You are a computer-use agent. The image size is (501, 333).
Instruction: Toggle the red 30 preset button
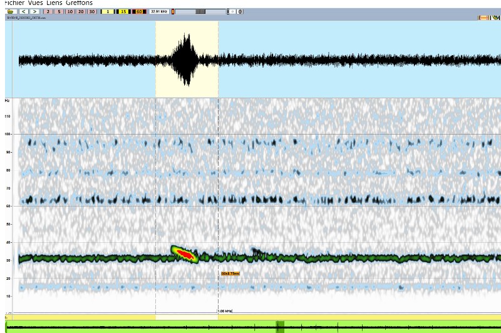click(x=92, y=11)
